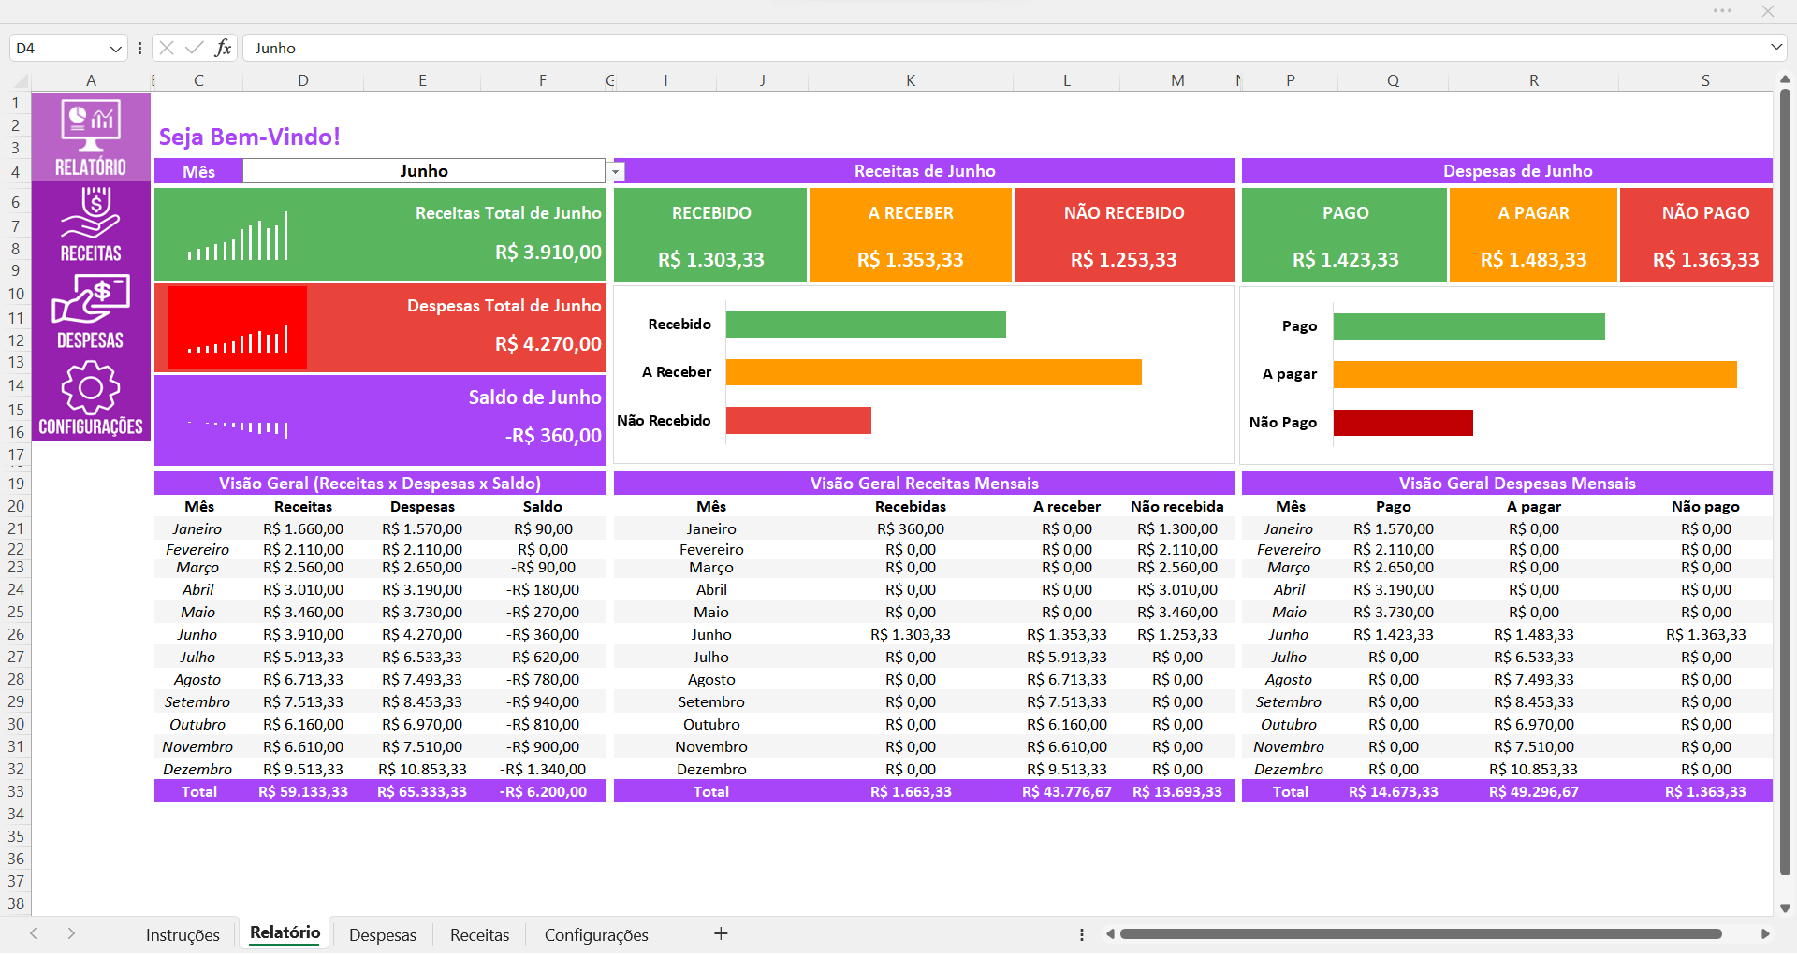Image resolution: width=1797 pixels, height=954 pixels.
Task: Select the Relatório sheet tab
Action: click(x=285, y=932)
